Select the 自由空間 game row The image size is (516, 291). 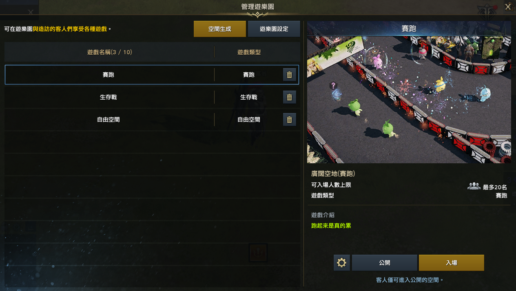pyautogui.click(x=152, y=120)
